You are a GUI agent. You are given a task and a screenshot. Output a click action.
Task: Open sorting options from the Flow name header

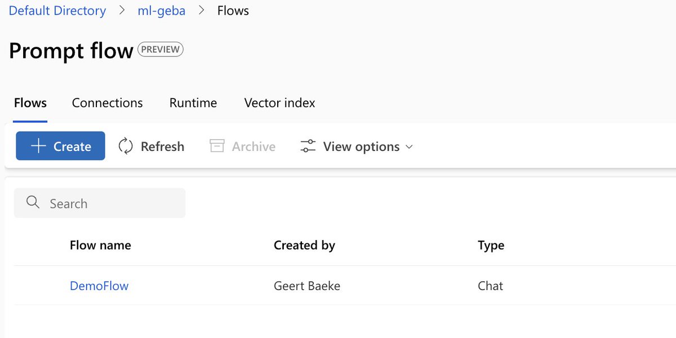click(x=100, y=245)
